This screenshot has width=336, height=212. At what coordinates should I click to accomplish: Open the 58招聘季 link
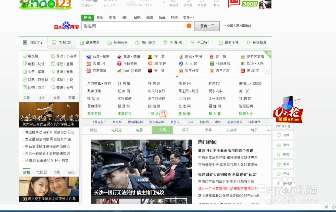[x=255, y=122]
